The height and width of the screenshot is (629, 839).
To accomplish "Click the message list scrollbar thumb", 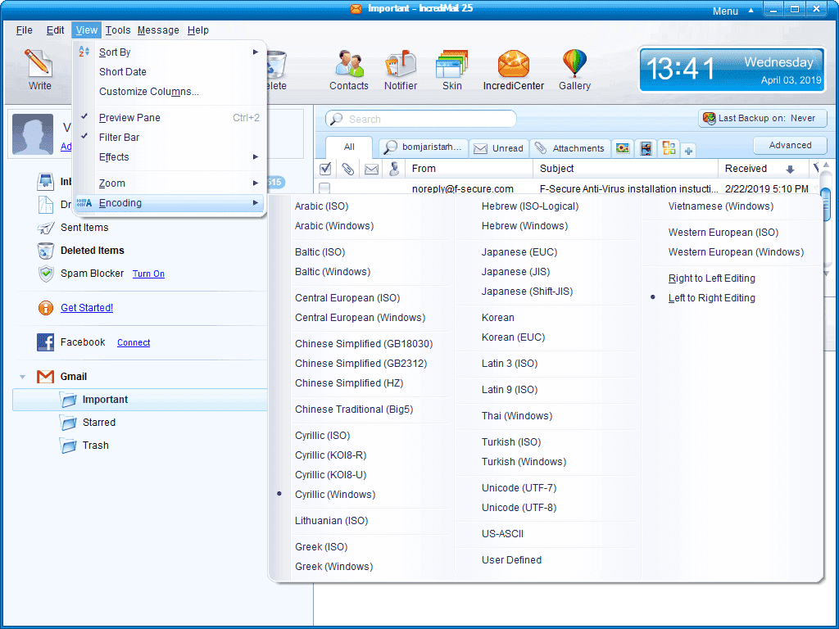I will pyautogui.click(x=826, y=203).
